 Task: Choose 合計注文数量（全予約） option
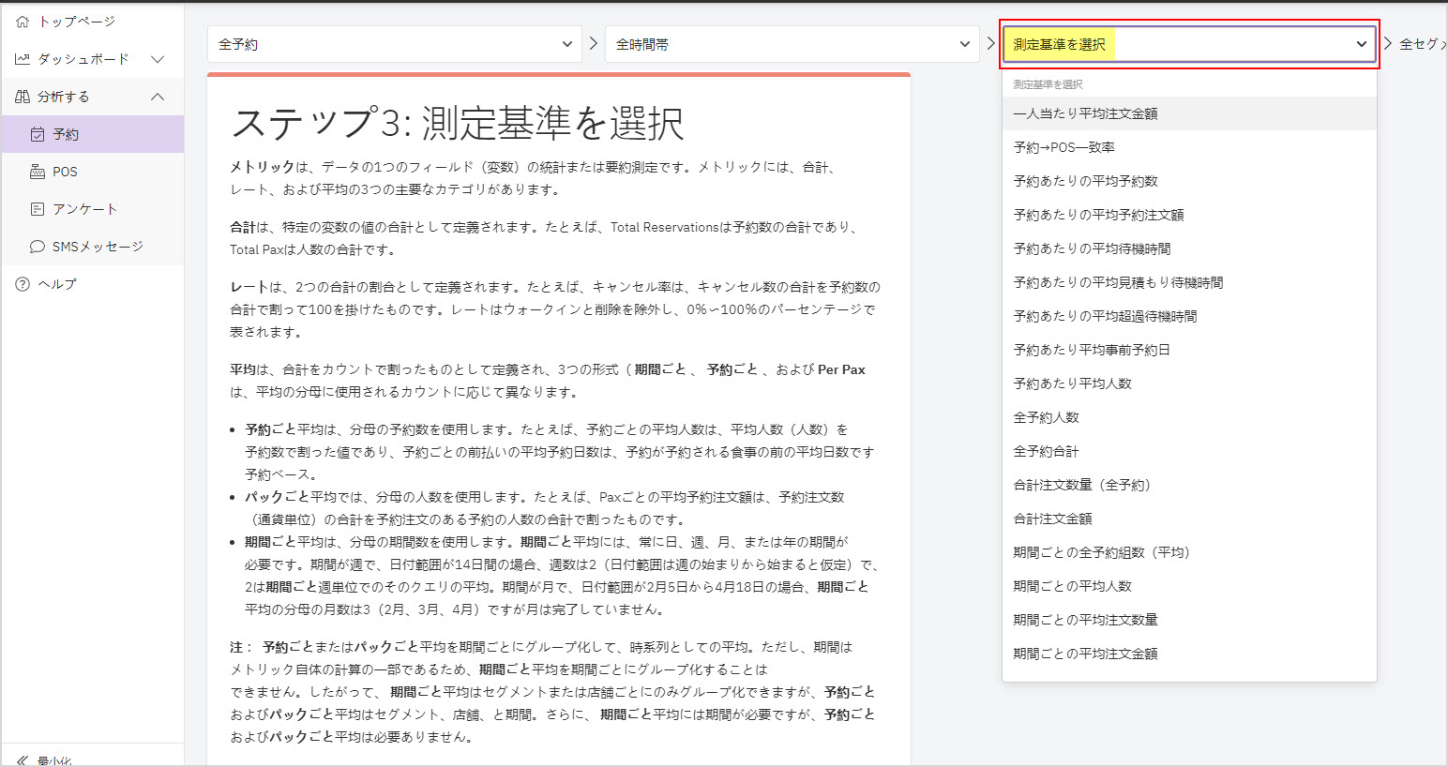[1189, 485]
